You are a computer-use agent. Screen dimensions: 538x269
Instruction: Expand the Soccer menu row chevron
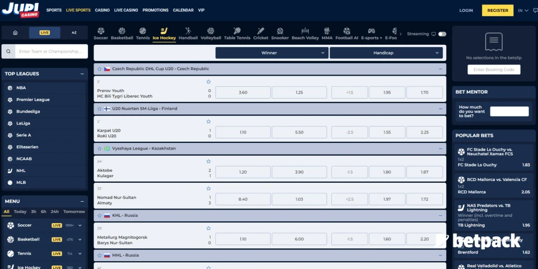pos(80,225)
